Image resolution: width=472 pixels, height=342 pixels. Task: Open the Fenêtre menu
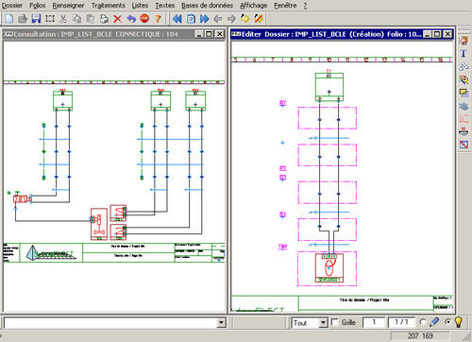[x=285, y=6]
